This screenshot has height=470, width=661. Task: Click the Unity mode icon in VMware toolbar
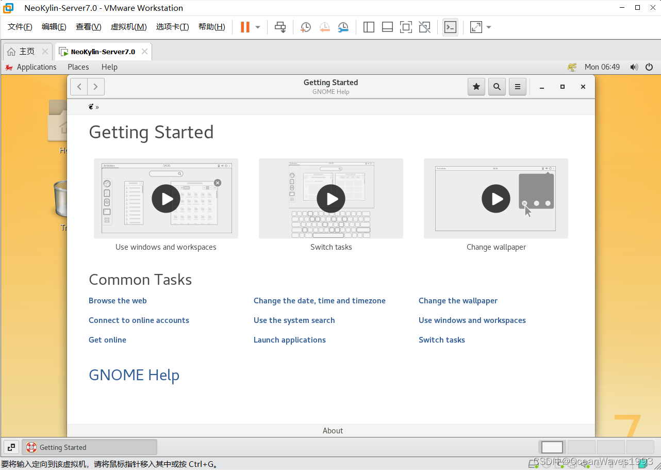click(x=424, y=27)
